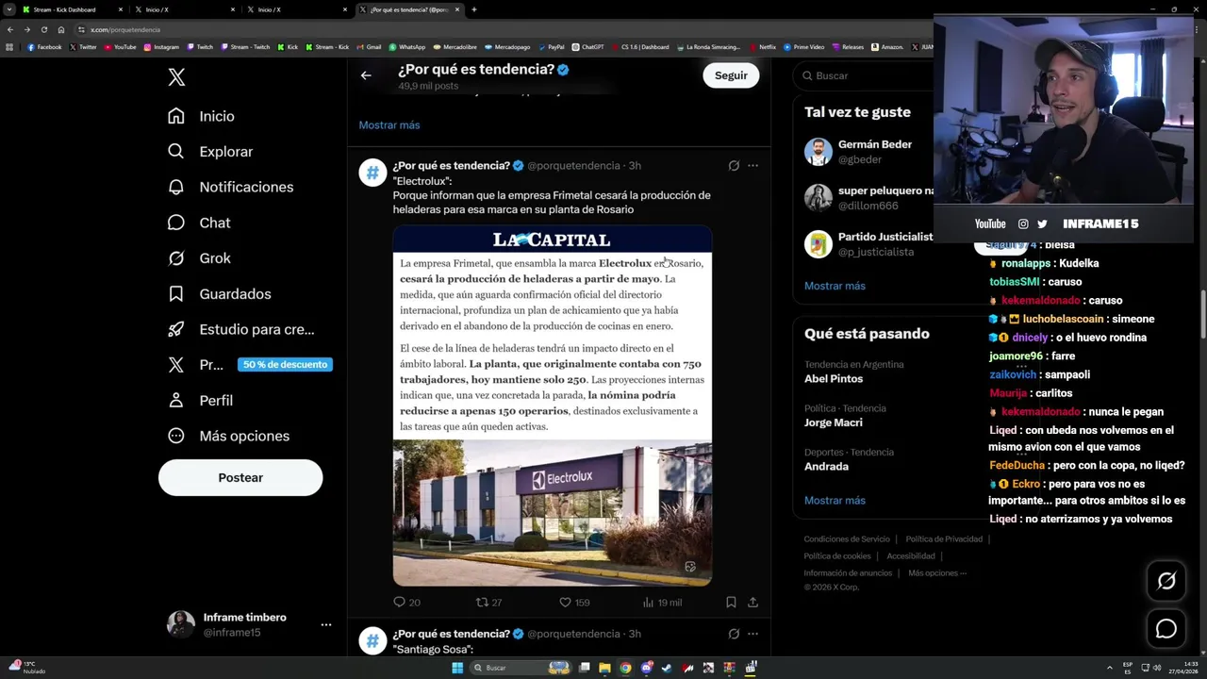Click the Seguir follow button
This screenshot has height=679, width=1207.
click(x=731, y=75)
